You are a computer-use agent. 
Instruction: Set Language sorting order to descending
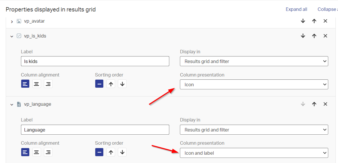pyautogui.click(x=122, y=152)
